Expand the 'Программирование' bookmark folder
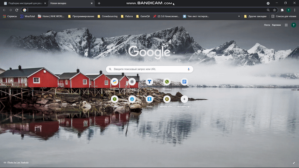This screenshot has width=299, height=168. 81,16
